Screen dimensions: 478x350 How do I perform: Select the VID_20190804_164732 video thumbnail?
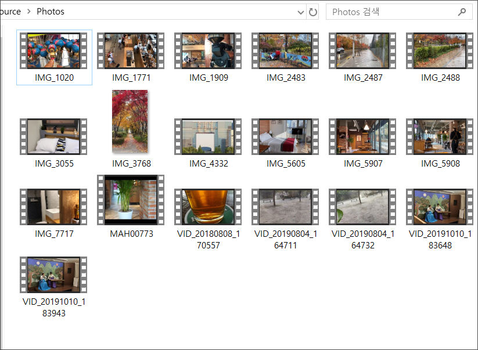362,207
